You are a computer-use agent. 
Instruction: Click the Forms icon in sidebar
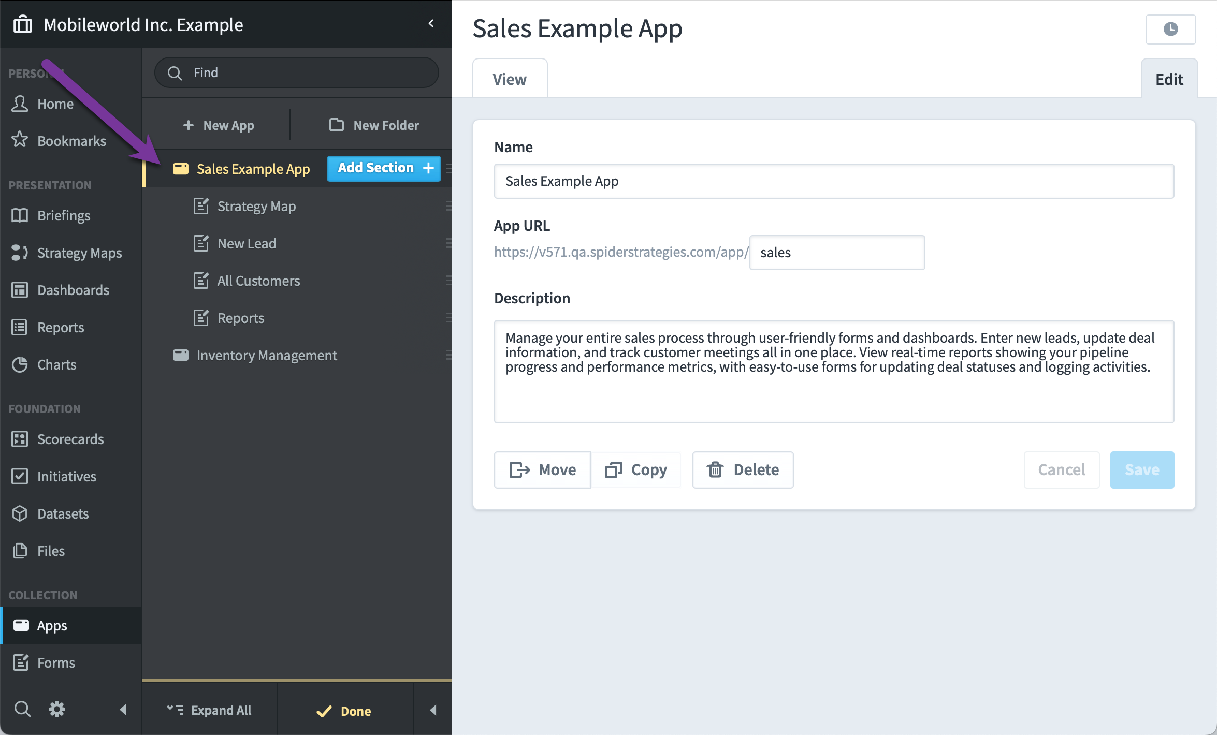pyautogui.click(x=21, y=663)
